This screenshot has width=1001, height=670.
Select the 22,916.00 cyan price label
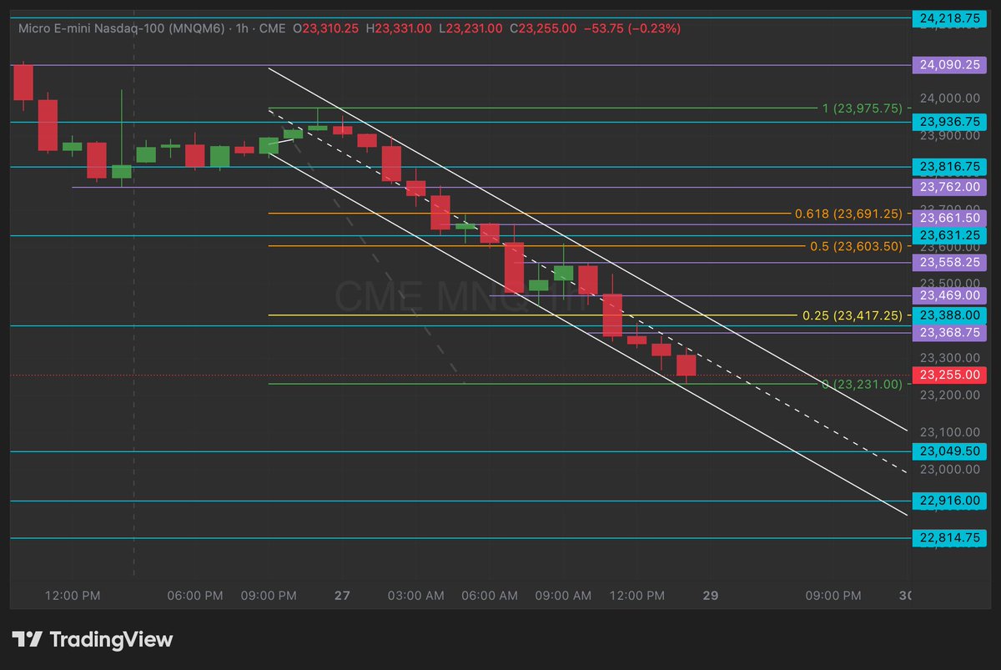click(x=949, y=501)
